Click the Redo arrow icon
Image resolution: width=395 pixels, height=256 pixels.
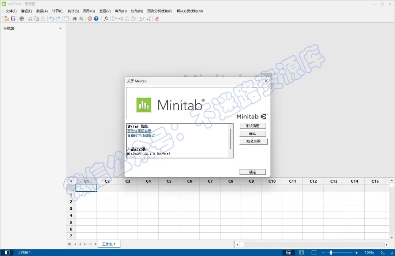pyautogui.click(x=58, y=19)
